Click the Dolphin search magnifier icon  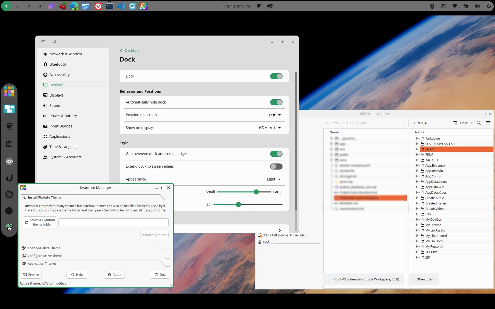tap(479, 123)
